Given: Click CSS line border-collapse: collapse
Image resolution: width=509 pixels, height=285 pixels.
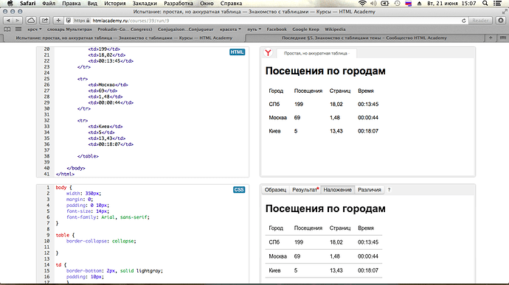Looking at the screenshot, I should tap(101, 241).
